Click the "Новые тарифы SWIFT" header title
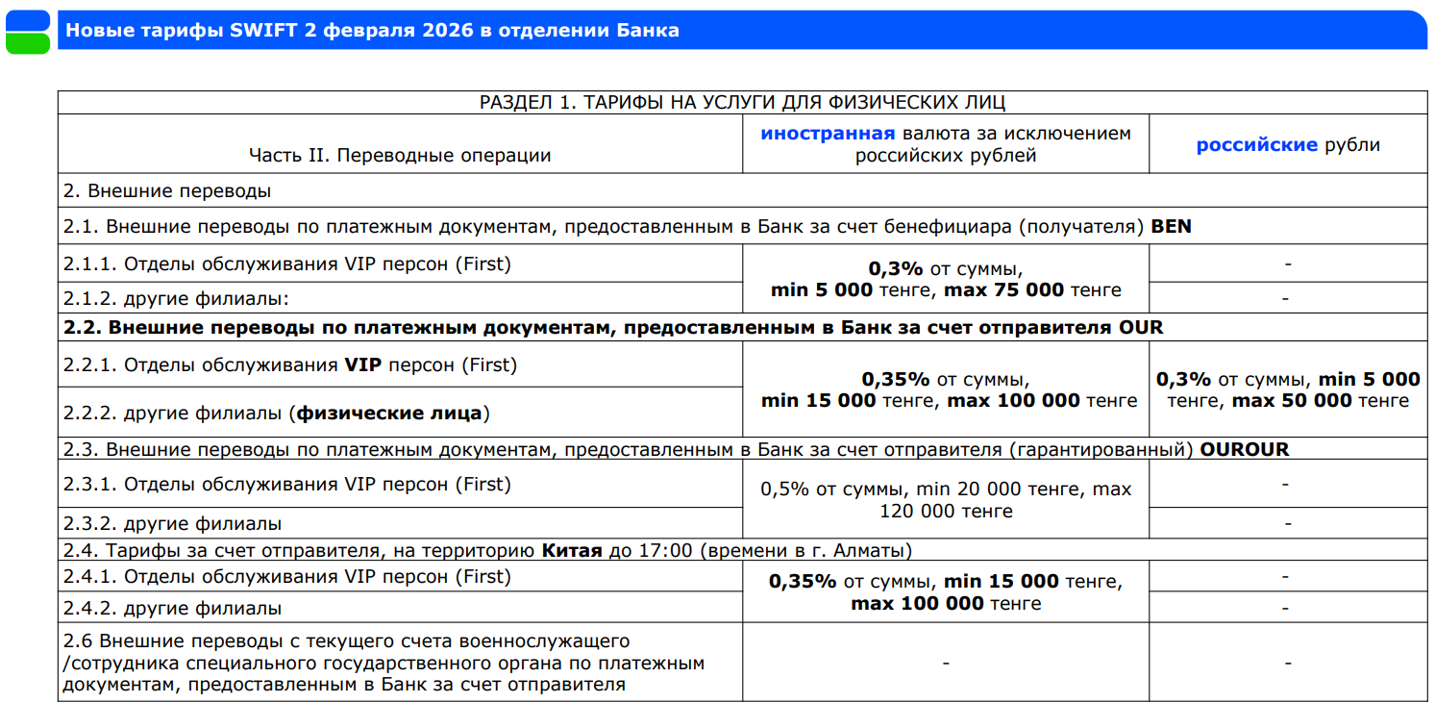Screen dimensions: 1435x728 point(372,30)
